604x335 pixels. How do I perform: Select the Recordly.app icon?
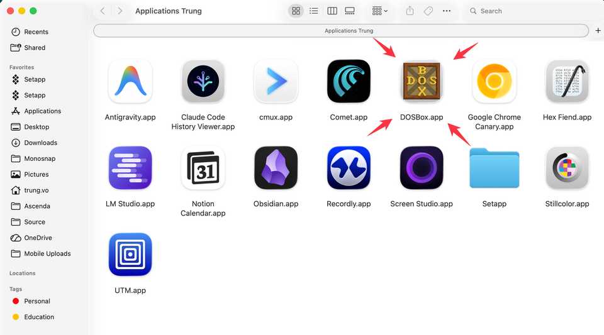349,168
